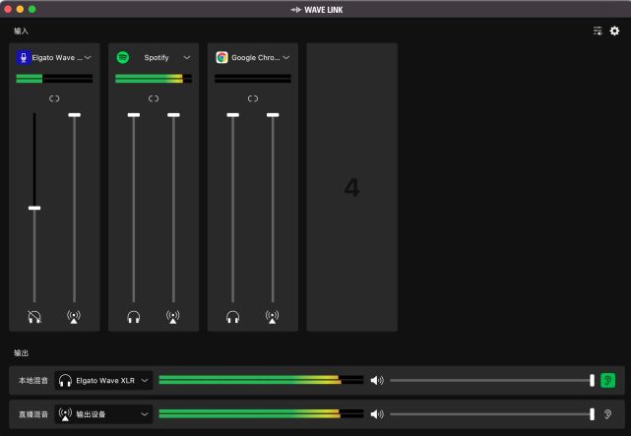Click Google Chrome monitor fader handle

click(x=232, y=115)
